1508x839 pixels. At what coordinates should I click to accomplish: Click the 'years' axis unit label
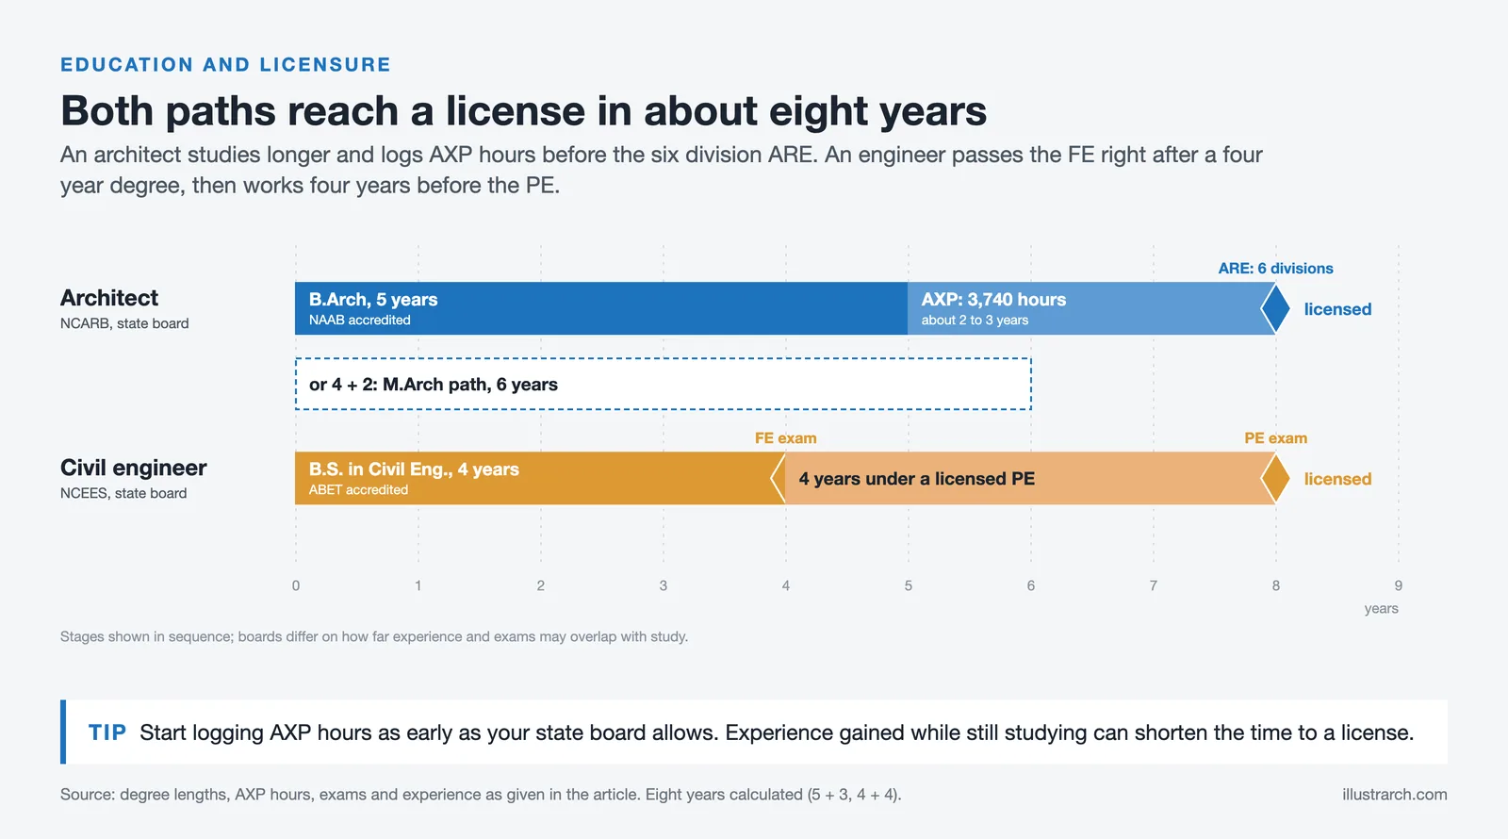[1381, 609]
